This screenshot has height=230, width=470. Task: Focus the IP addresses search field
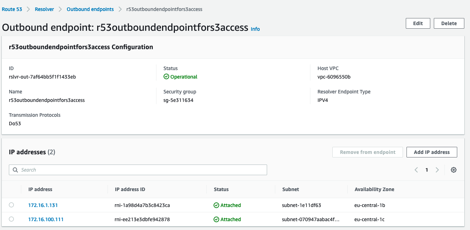point(142,170)
